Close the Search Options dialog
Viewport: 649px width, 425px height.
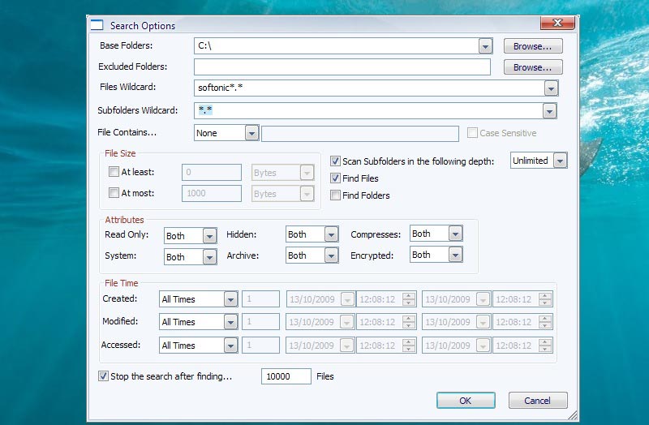point(557,24)
